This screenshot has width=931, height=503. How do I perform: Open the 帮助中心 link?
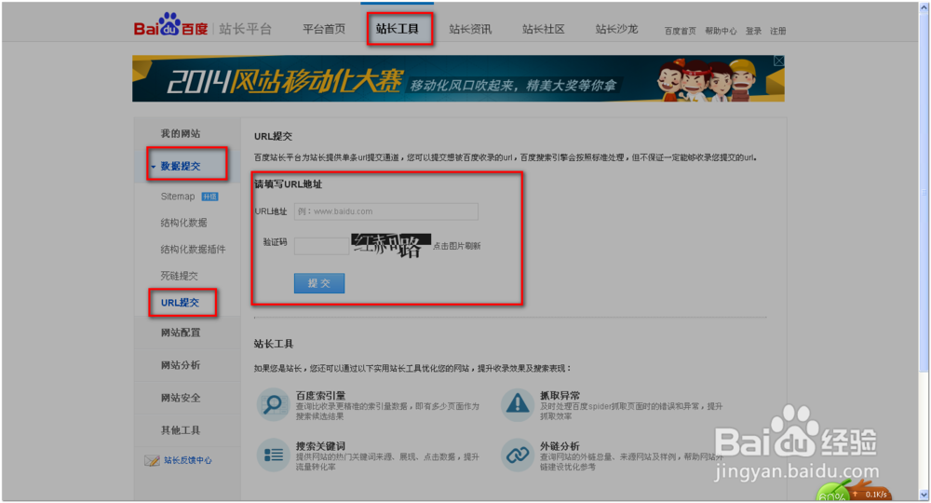(x=721, y=31)
